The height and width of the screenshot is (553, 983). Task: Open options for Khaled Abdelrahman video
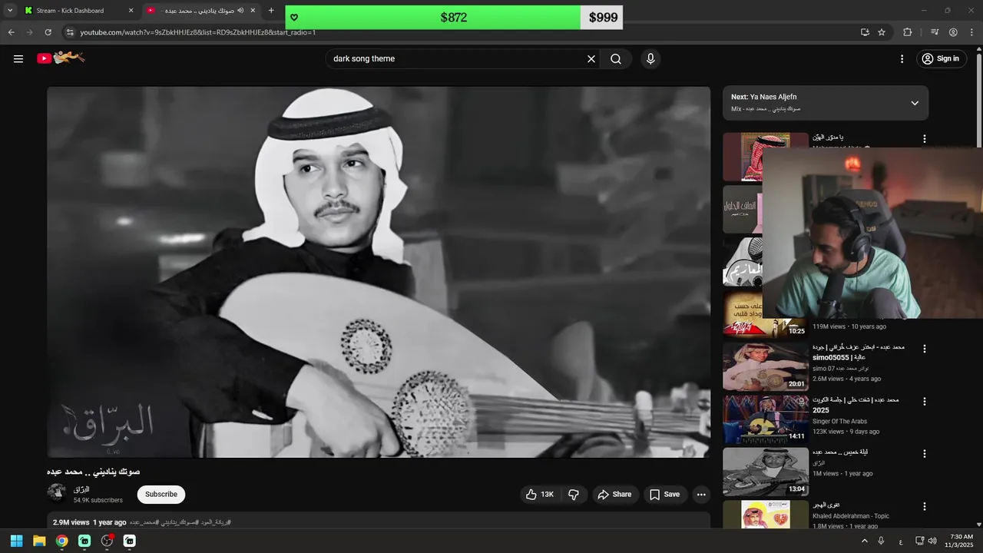(925, 506)
